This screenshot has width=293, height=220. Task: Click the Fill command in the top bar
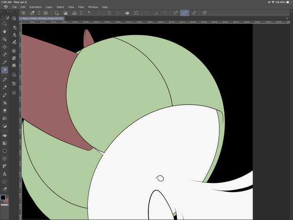point(127,13)
